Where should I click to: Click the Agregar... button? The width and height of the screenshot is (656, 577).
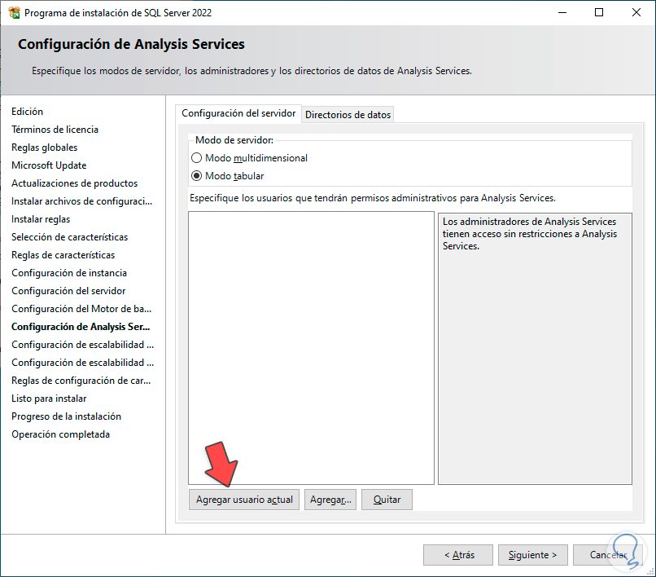pyautogui.click(x=330, y=500)
